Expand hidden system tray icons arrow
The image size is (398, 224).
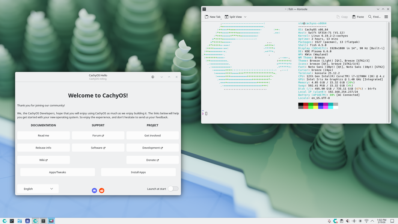(x=372, y=221)
